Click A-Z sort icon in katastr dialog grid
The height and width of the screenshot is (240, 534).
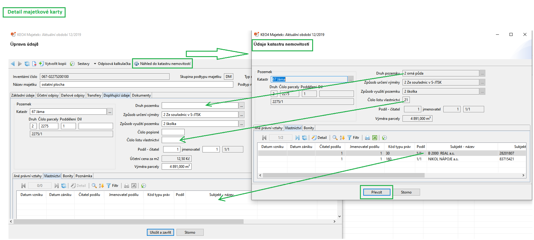342,138
